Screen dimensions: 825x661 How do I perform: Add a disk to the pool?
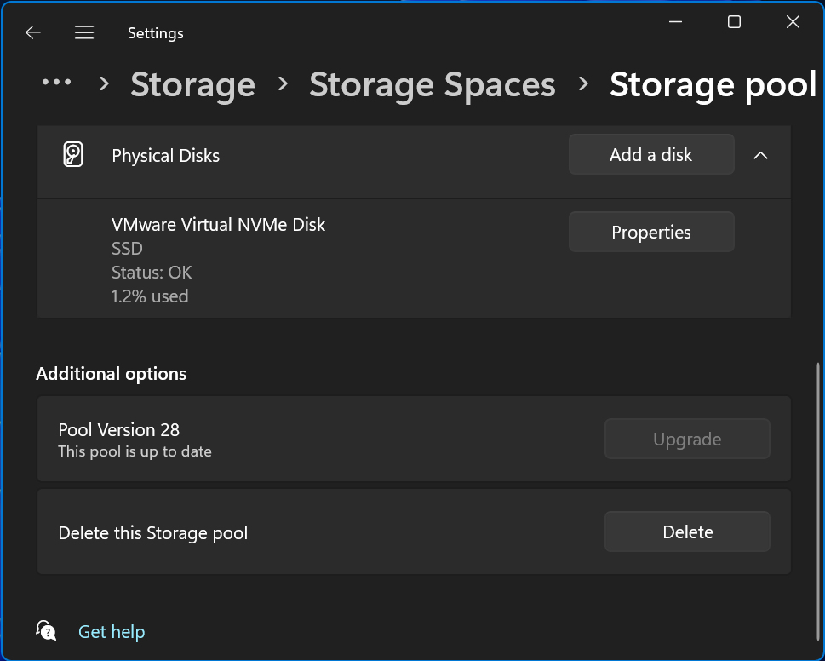click(x=650, y=154)
